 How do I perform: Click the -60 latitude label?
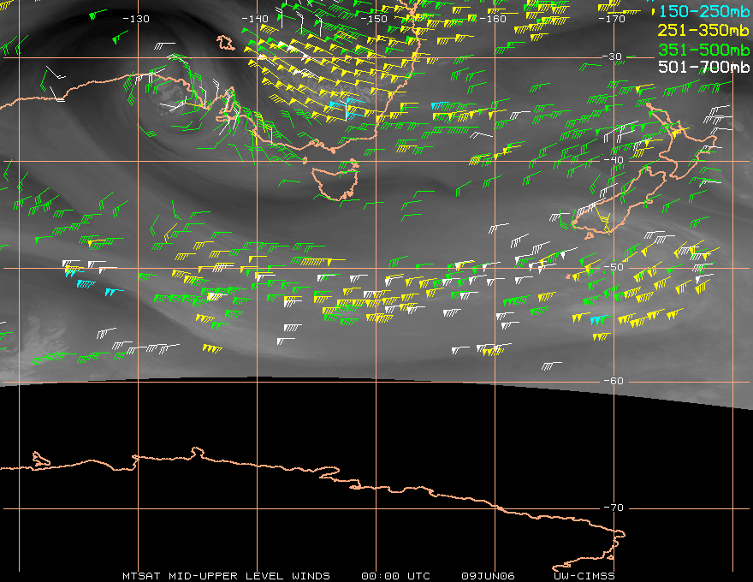tap(614, 381)
